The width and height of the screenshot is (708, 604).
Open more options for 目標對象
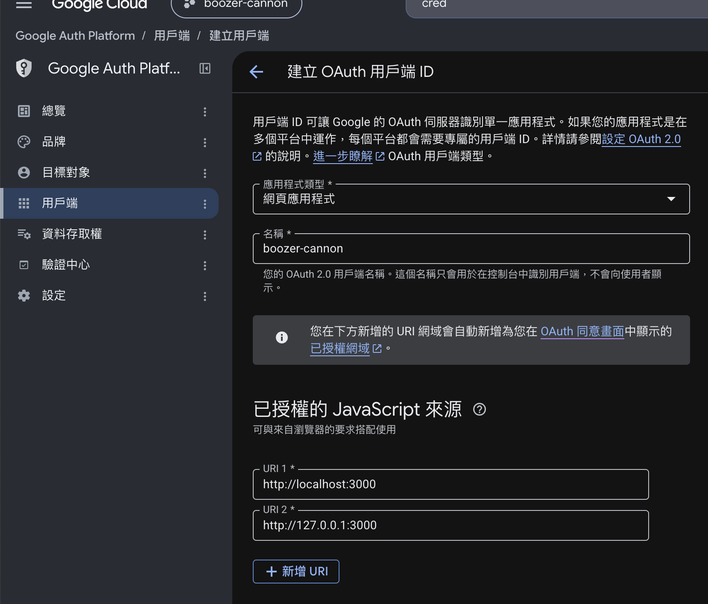click(x=205, y=173)
